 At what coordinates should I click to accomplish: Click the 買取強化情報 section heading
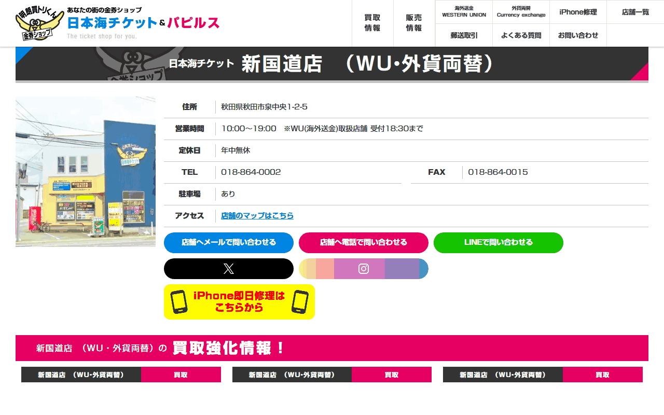pyautogui.click(x=332, y=348)
